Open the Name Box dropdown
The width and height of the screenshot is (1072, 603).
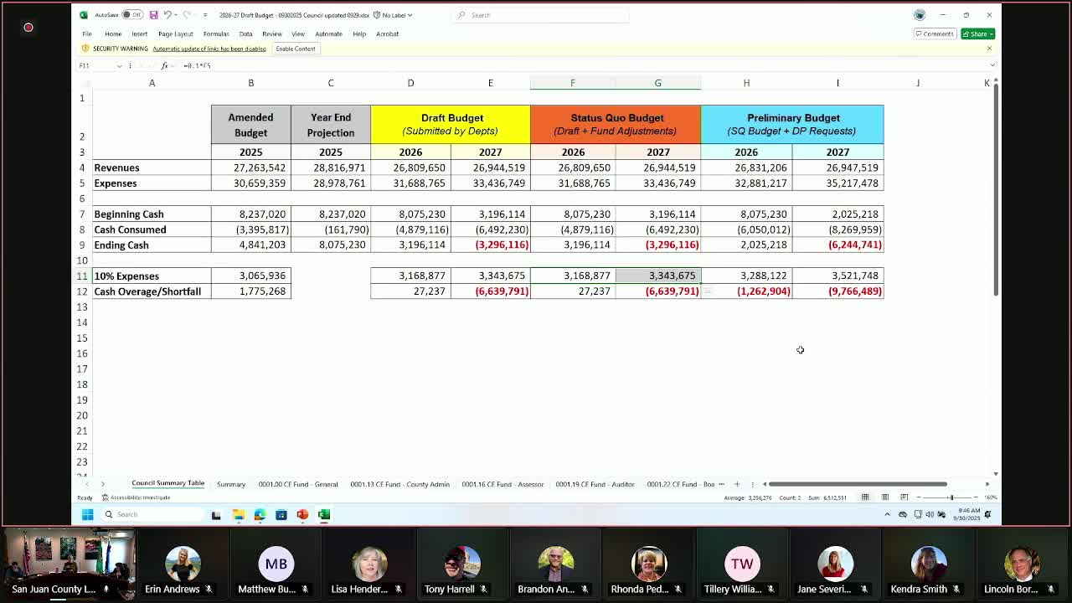point(119,65)
